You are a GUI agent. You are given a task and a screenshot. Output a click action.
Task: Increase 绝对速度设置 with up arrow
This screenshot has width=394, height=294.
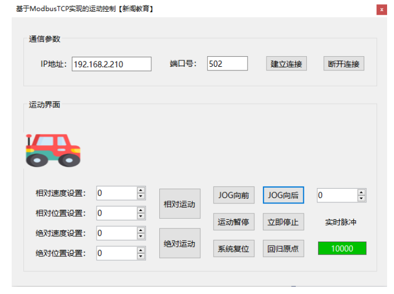pos(141,230)
